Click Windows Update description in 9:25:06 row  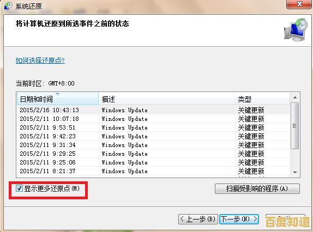(124, 162)
